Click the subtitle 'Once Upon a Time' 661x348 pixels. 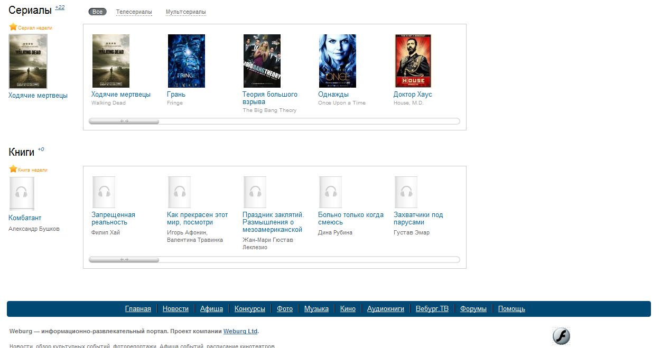pyautogui.click(x=342, y=103)
